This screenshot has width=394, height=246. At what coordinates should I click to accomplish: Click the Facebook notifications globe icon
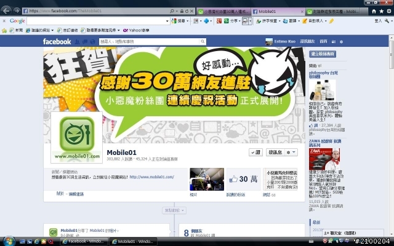[92, 42]
